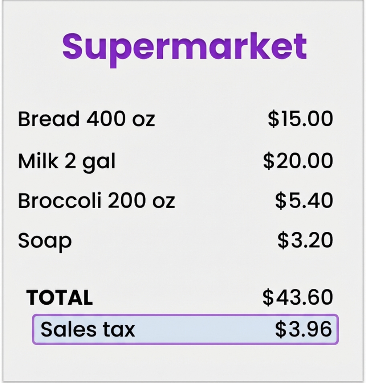Click the blank area above the Supermarket title
This screenshot has height=383, width=366.
(184, 16)
